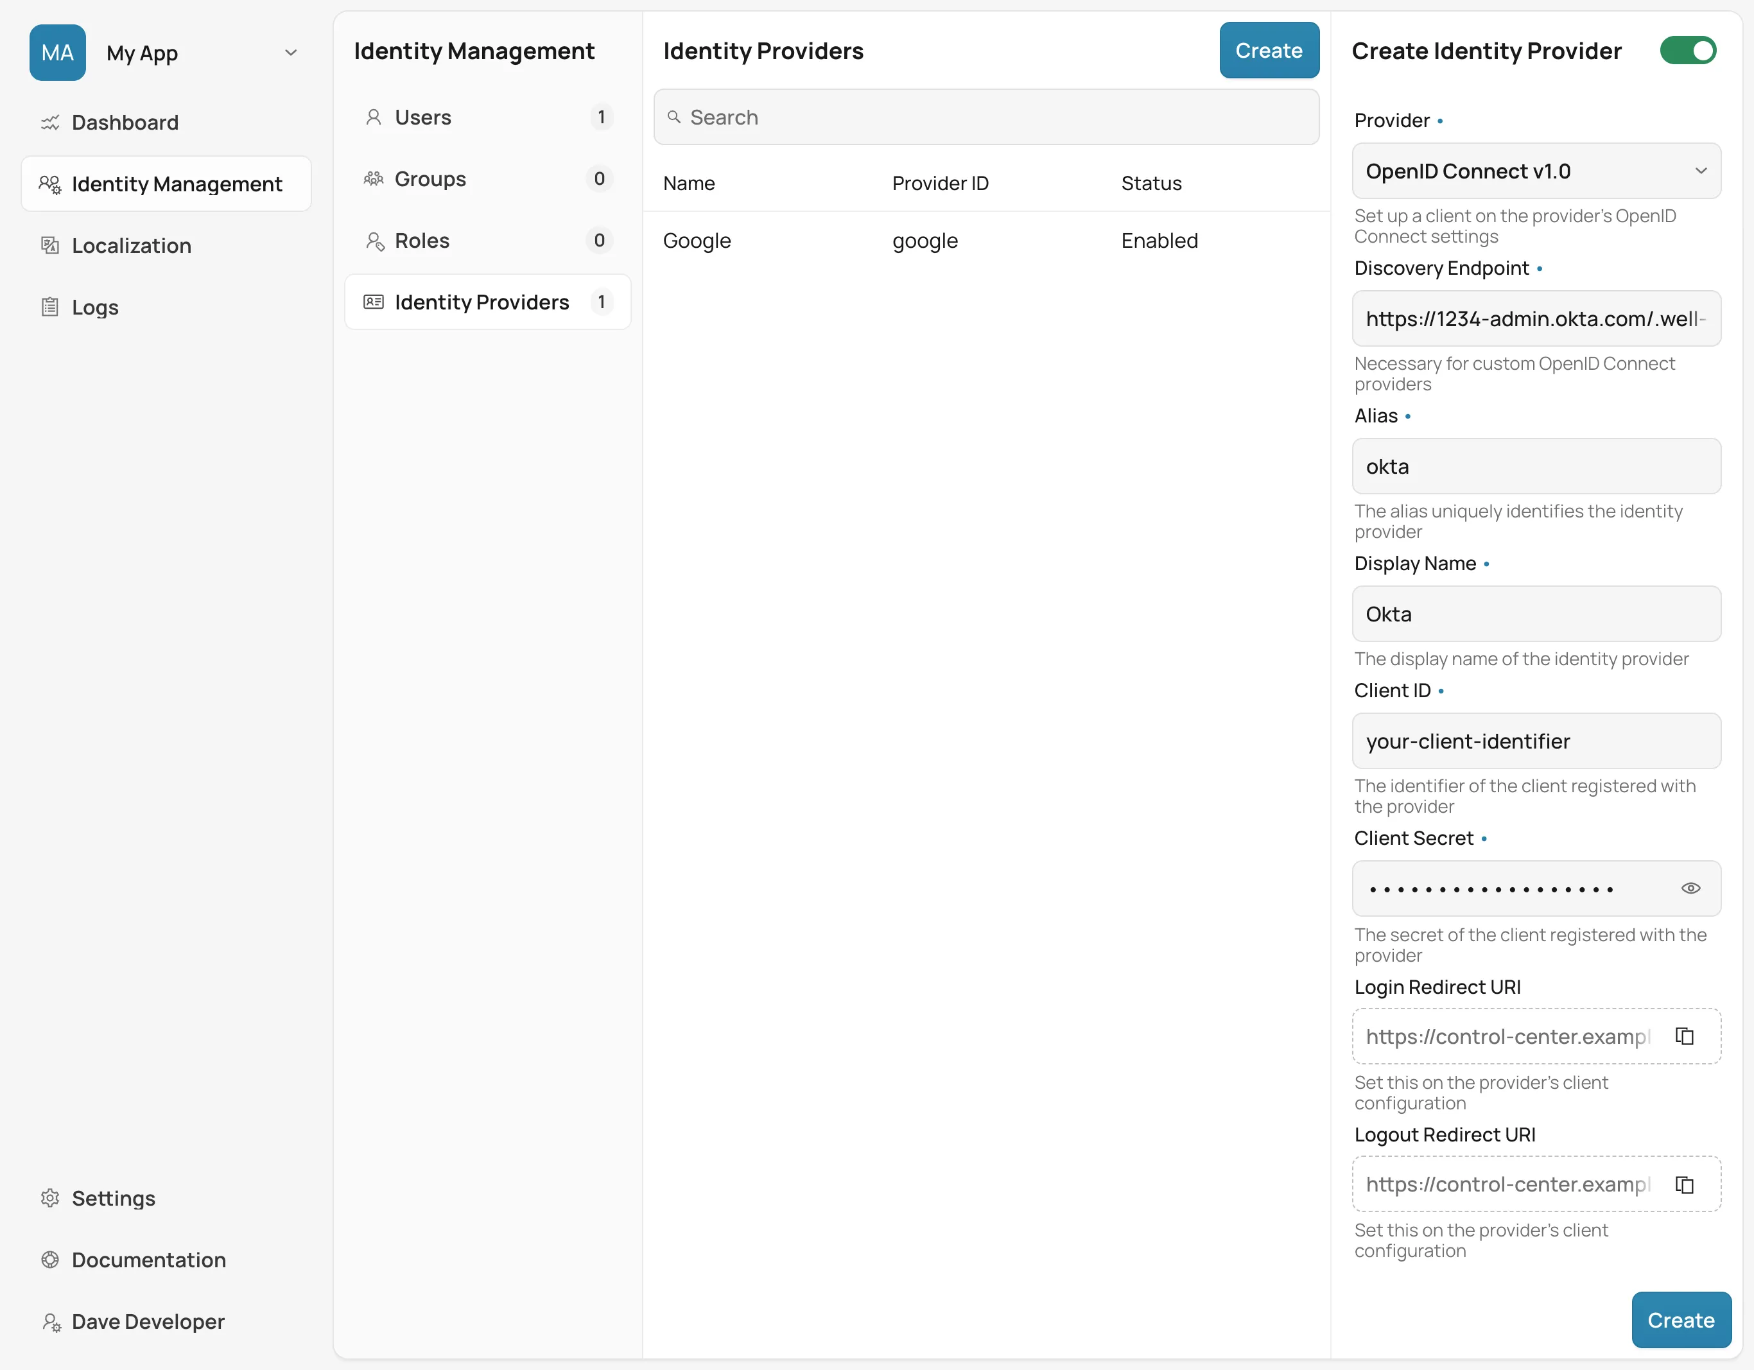
Task: Click the Dave Developer user icon
Action: [50, 1321]
